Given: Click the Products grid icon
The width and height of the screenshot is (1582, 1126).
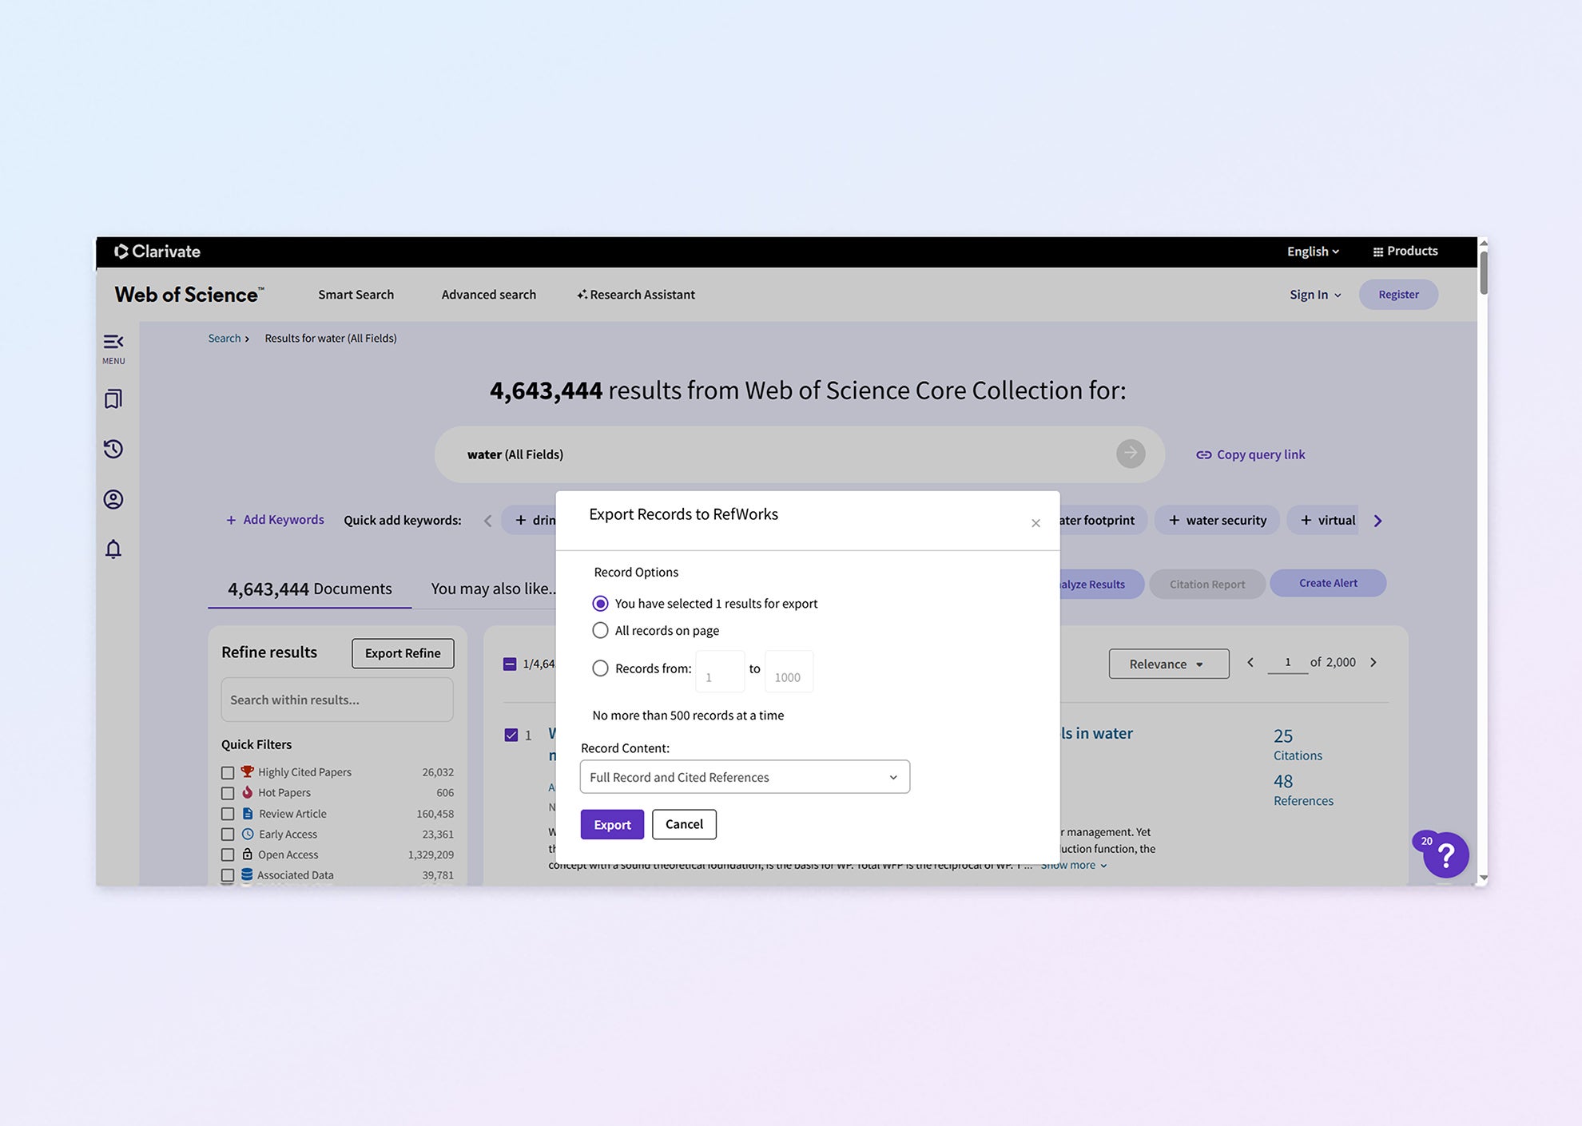Looking at the screenshot, I should pos(1377,252).
